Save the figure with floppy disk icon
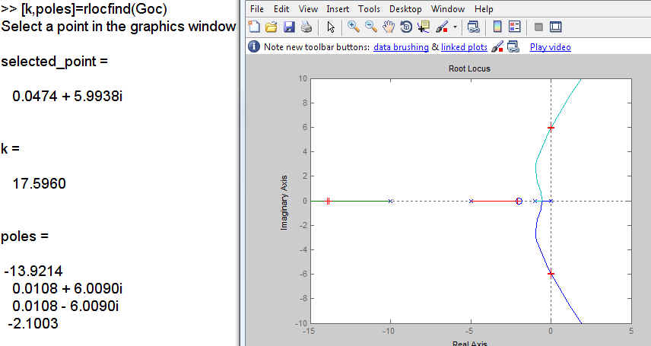651x346 pixels. 289,27
